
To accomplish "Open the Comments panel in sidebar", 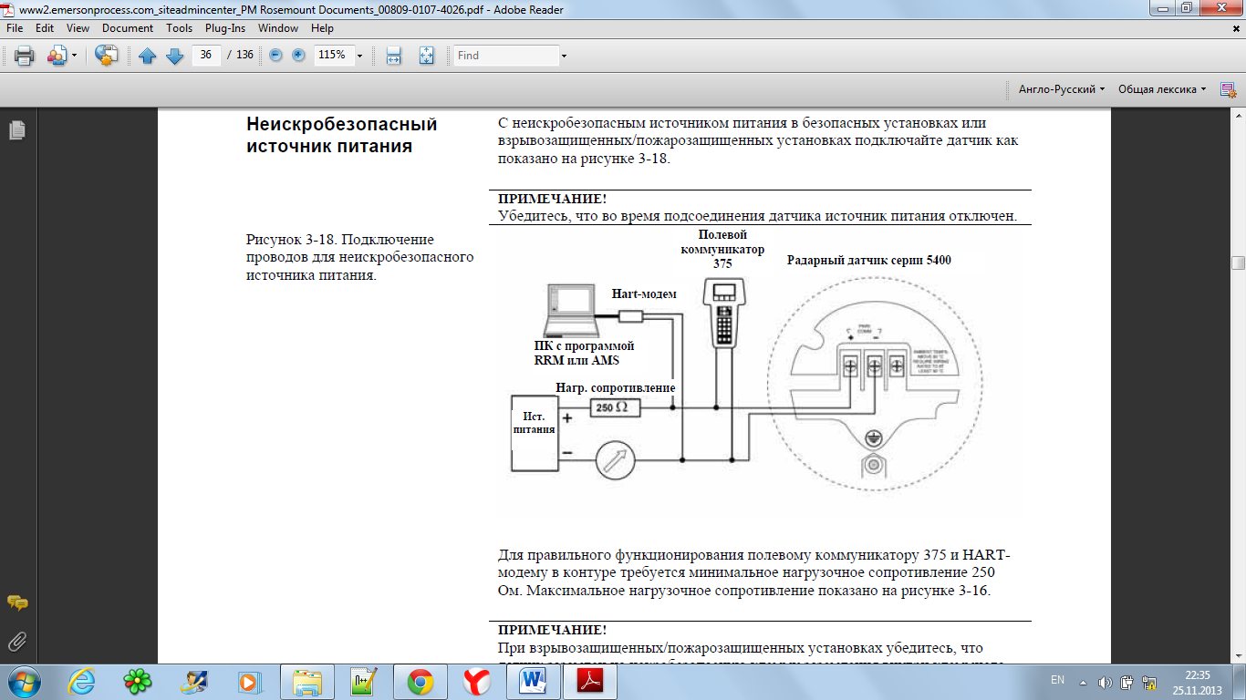I will pos(16,603).
